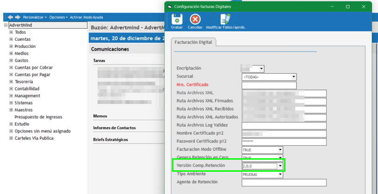Open the Opciones menu
The image size is (378, 194).
58,17
